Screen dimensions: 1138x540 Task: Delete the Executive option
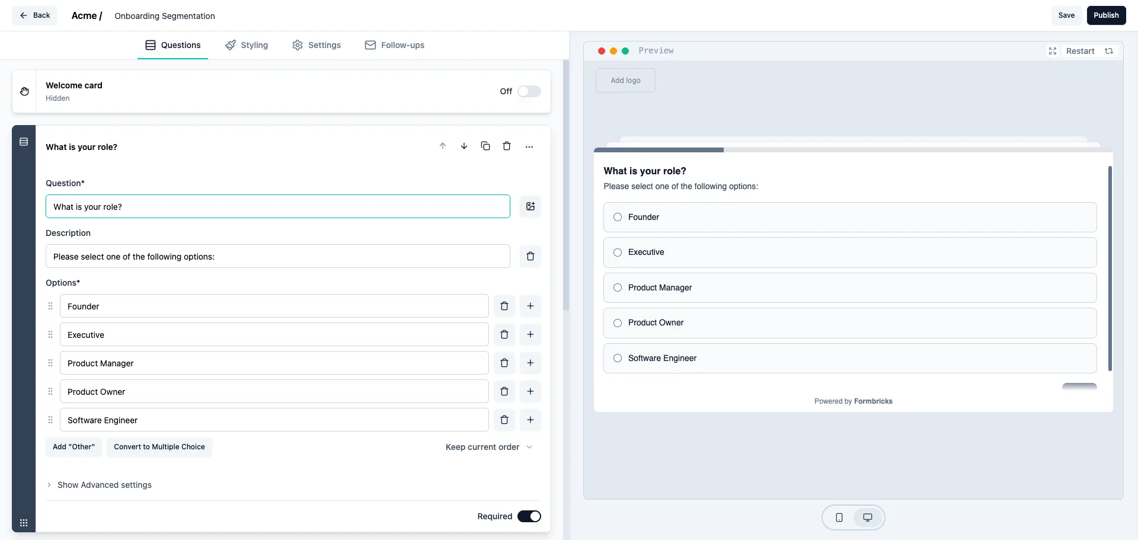(504, 334)
